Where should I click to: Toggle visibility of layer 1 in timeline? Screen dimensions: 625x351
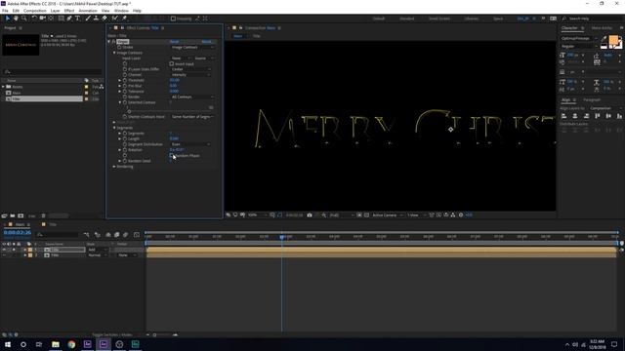coord(4,250)
